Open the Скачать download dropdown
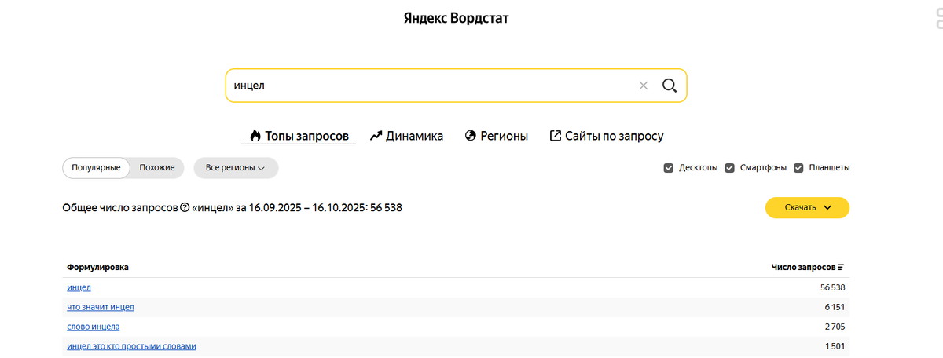This screenshot has height=358, width=943. coord(807,208)
